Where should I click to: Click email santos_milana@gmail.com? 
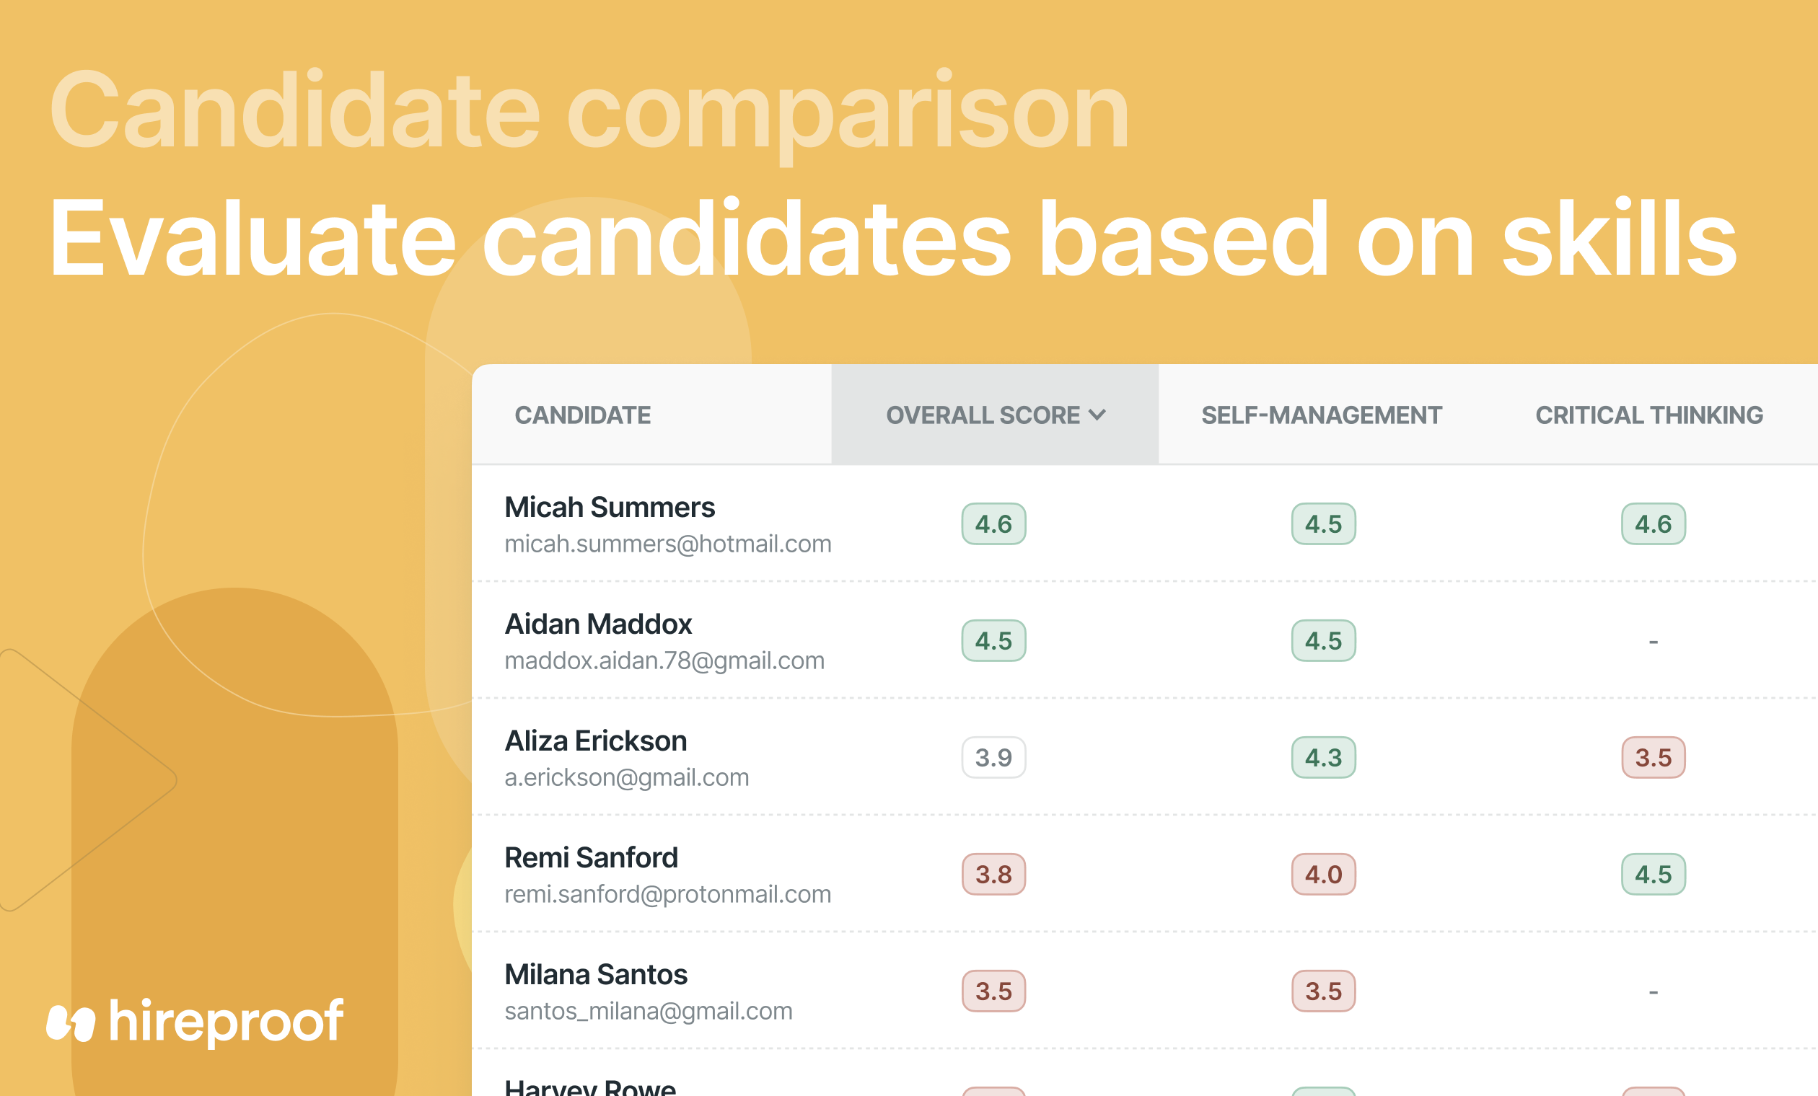tap(649, 1011)
